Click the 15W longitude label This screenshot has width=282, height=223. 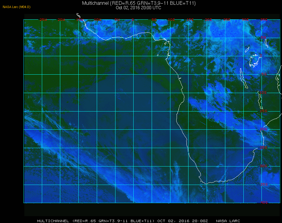(80, 20)
